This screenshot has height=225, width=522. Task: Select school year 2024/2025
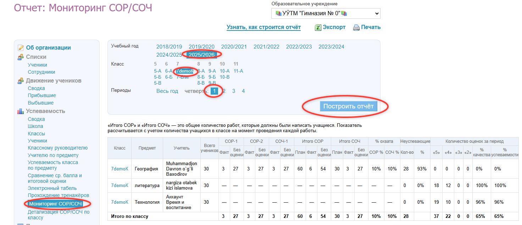click(169, 55)
